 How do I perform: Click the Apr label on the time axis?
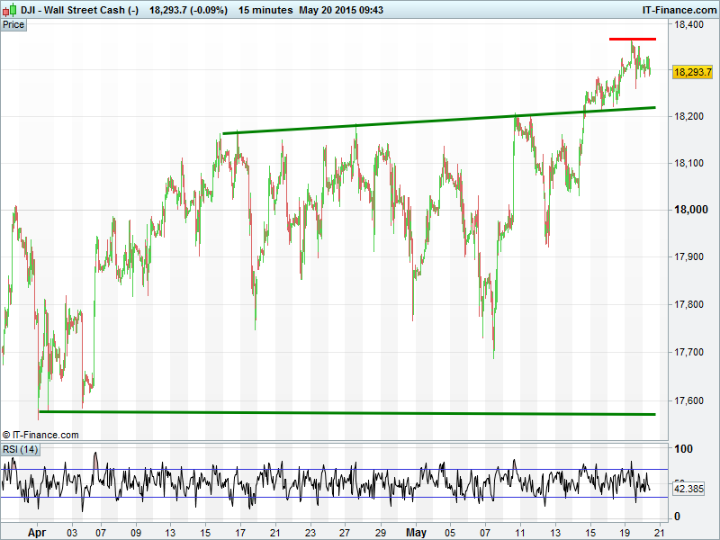(x=35, y=532)
